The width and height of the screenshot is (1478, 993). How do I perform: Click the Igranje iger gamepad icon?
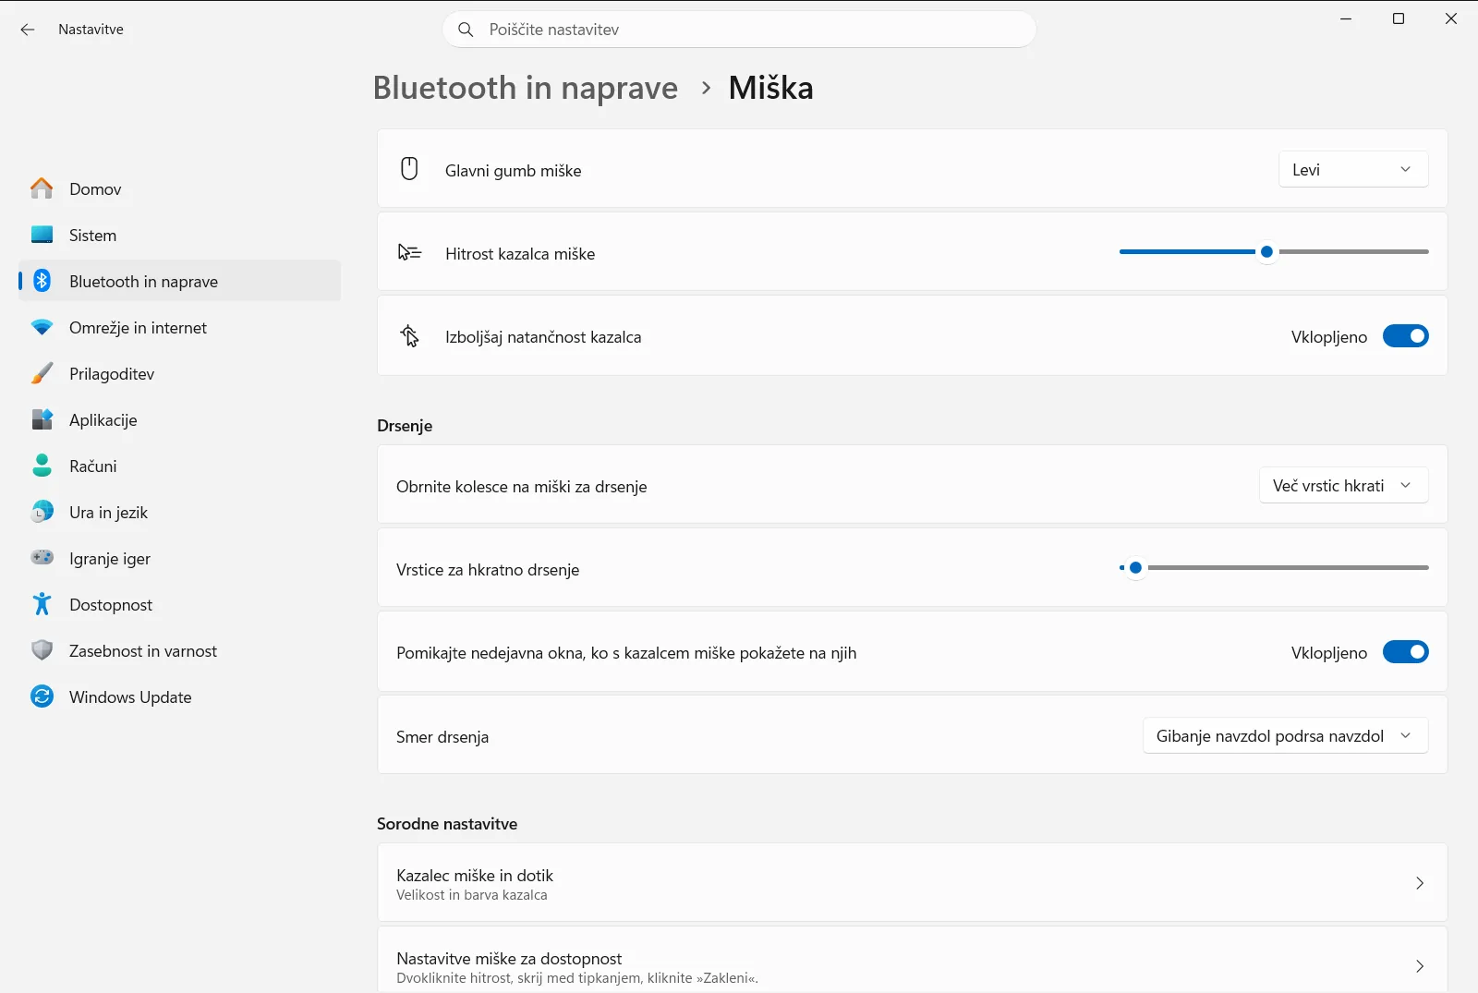[42, 558]
